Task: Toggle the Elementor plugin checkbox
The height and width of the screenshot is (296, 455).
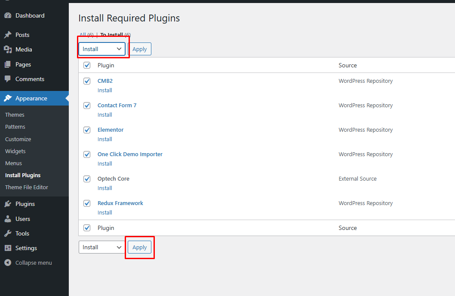Action: pos(87,130)
